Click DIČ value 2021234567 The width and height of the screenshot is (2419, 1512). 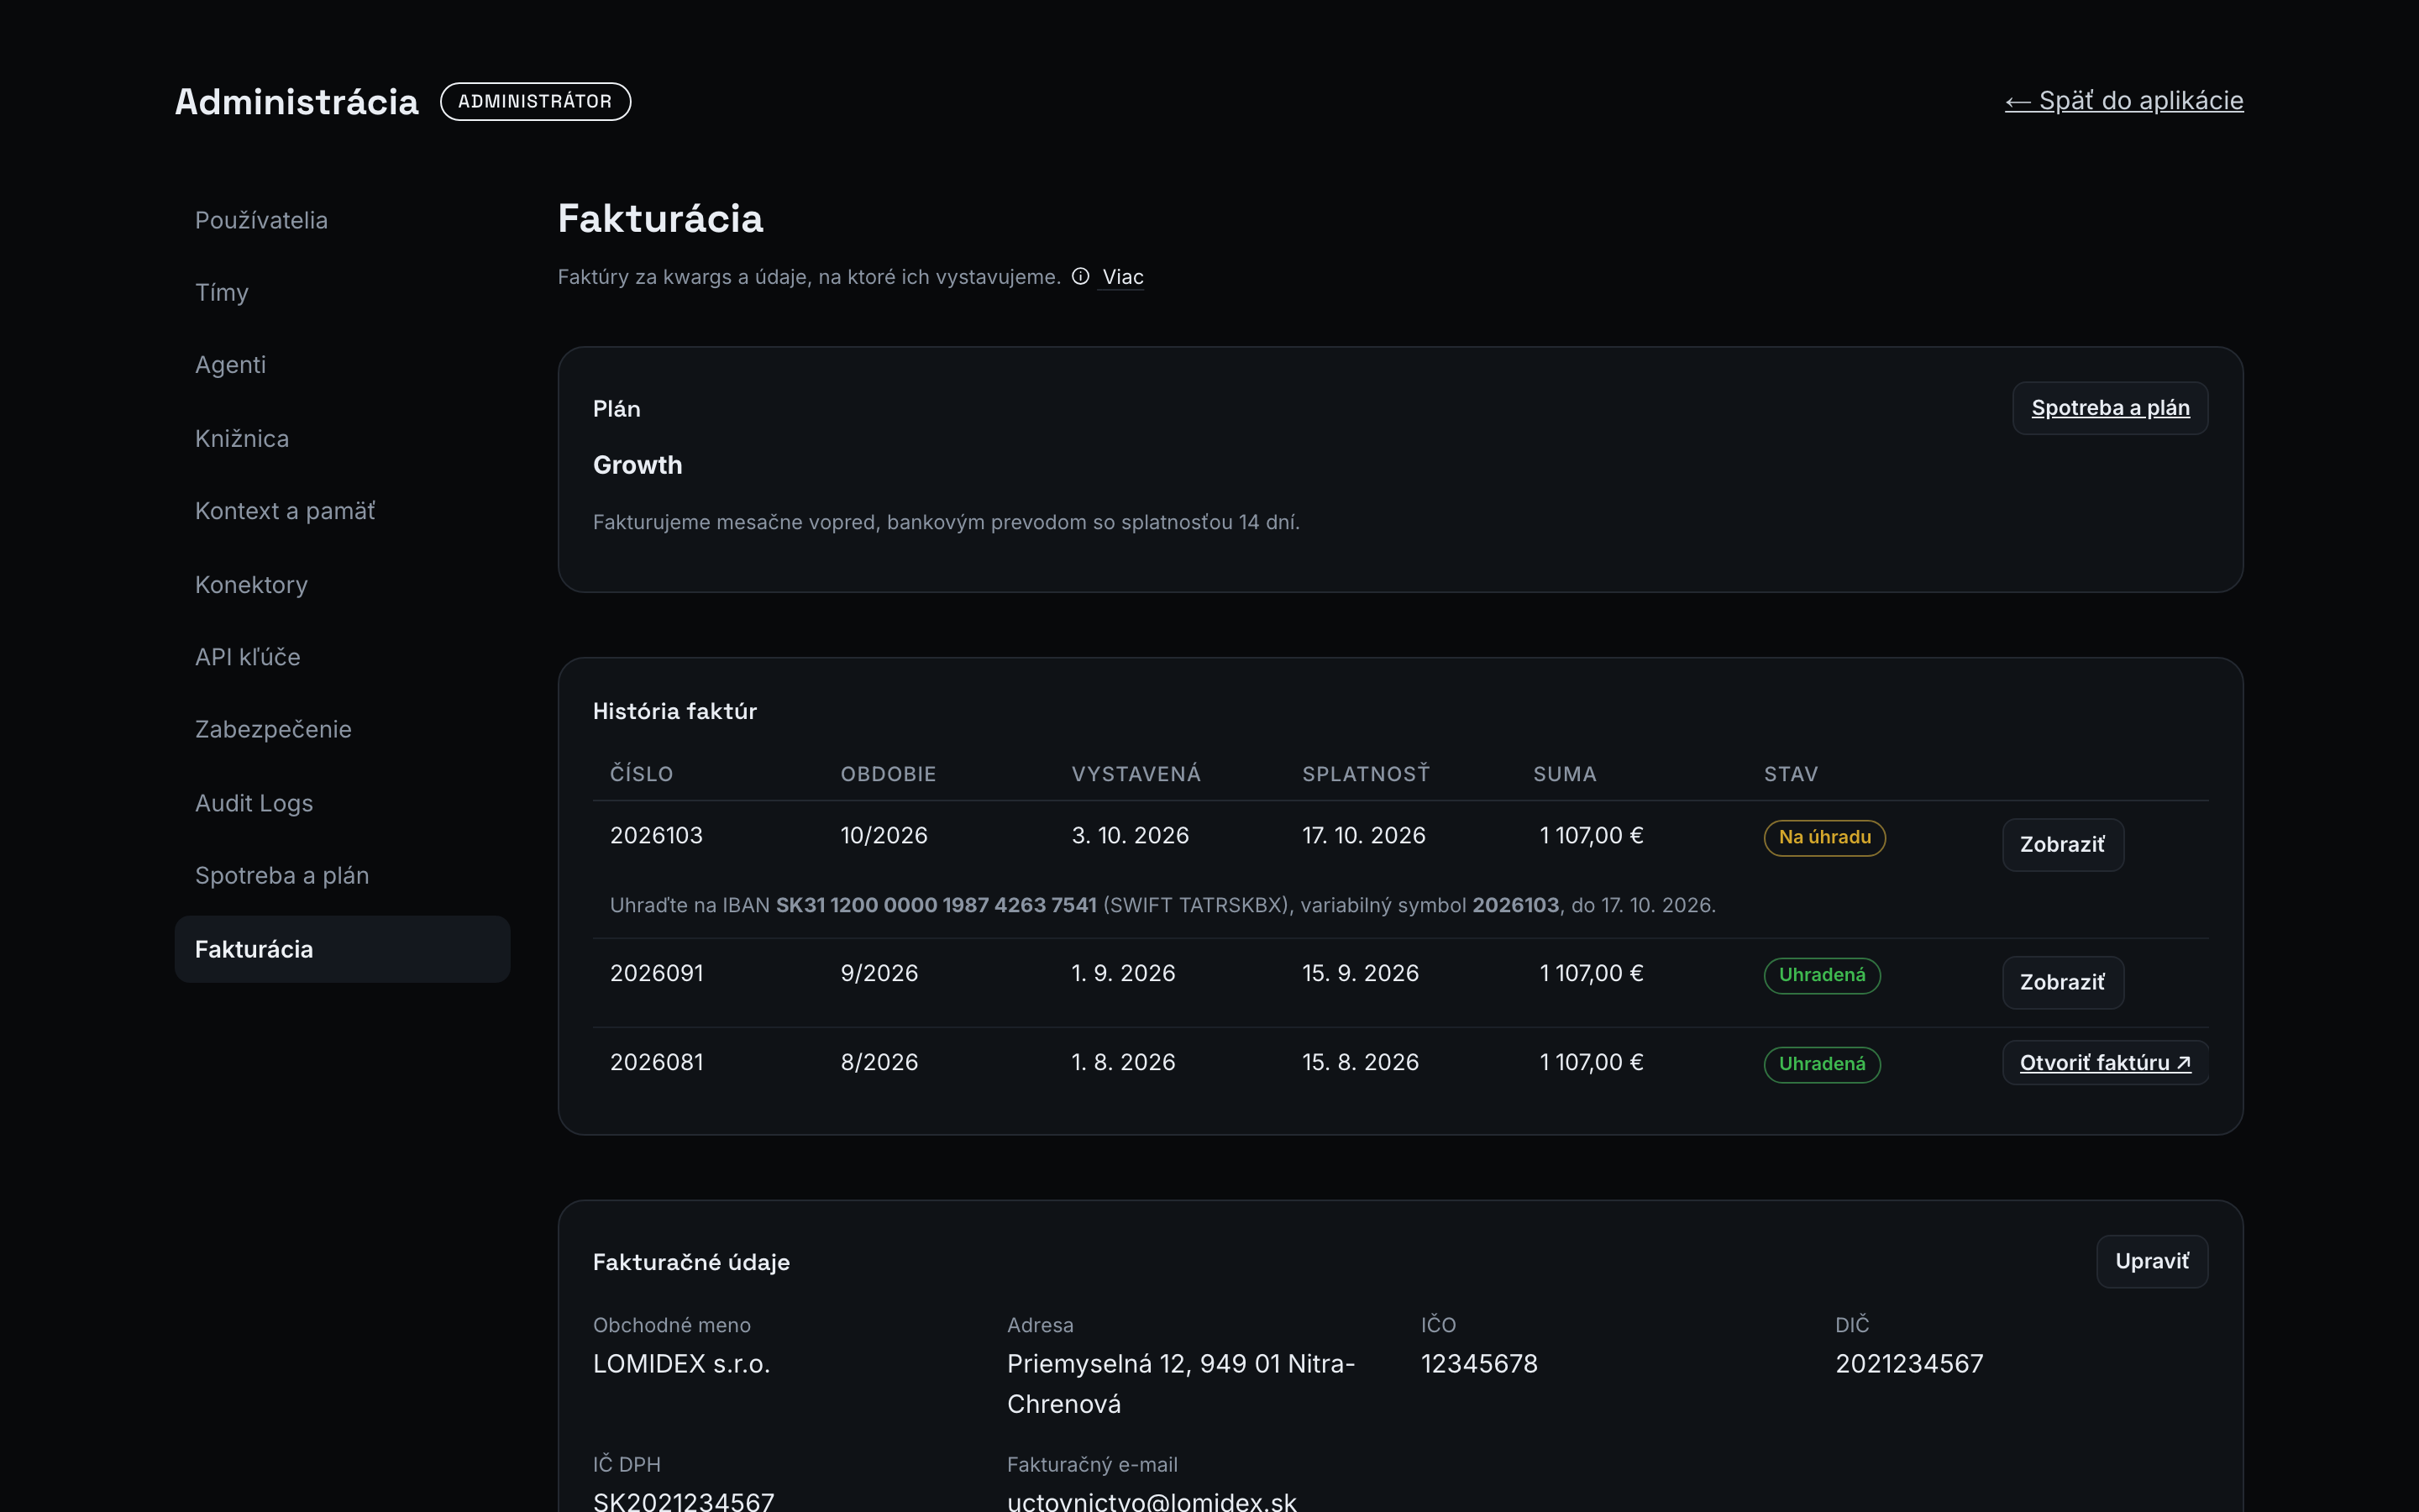[1908, 1365]
